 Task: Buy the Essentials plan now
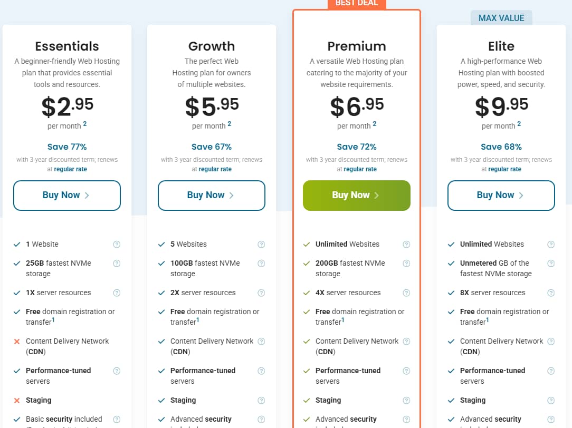click(67, 196)
